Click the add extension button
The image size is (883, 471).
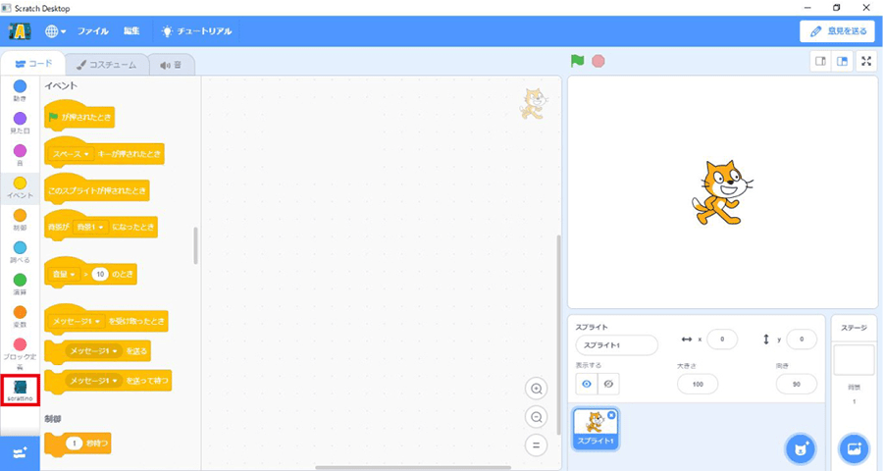[x=20, y=453]
